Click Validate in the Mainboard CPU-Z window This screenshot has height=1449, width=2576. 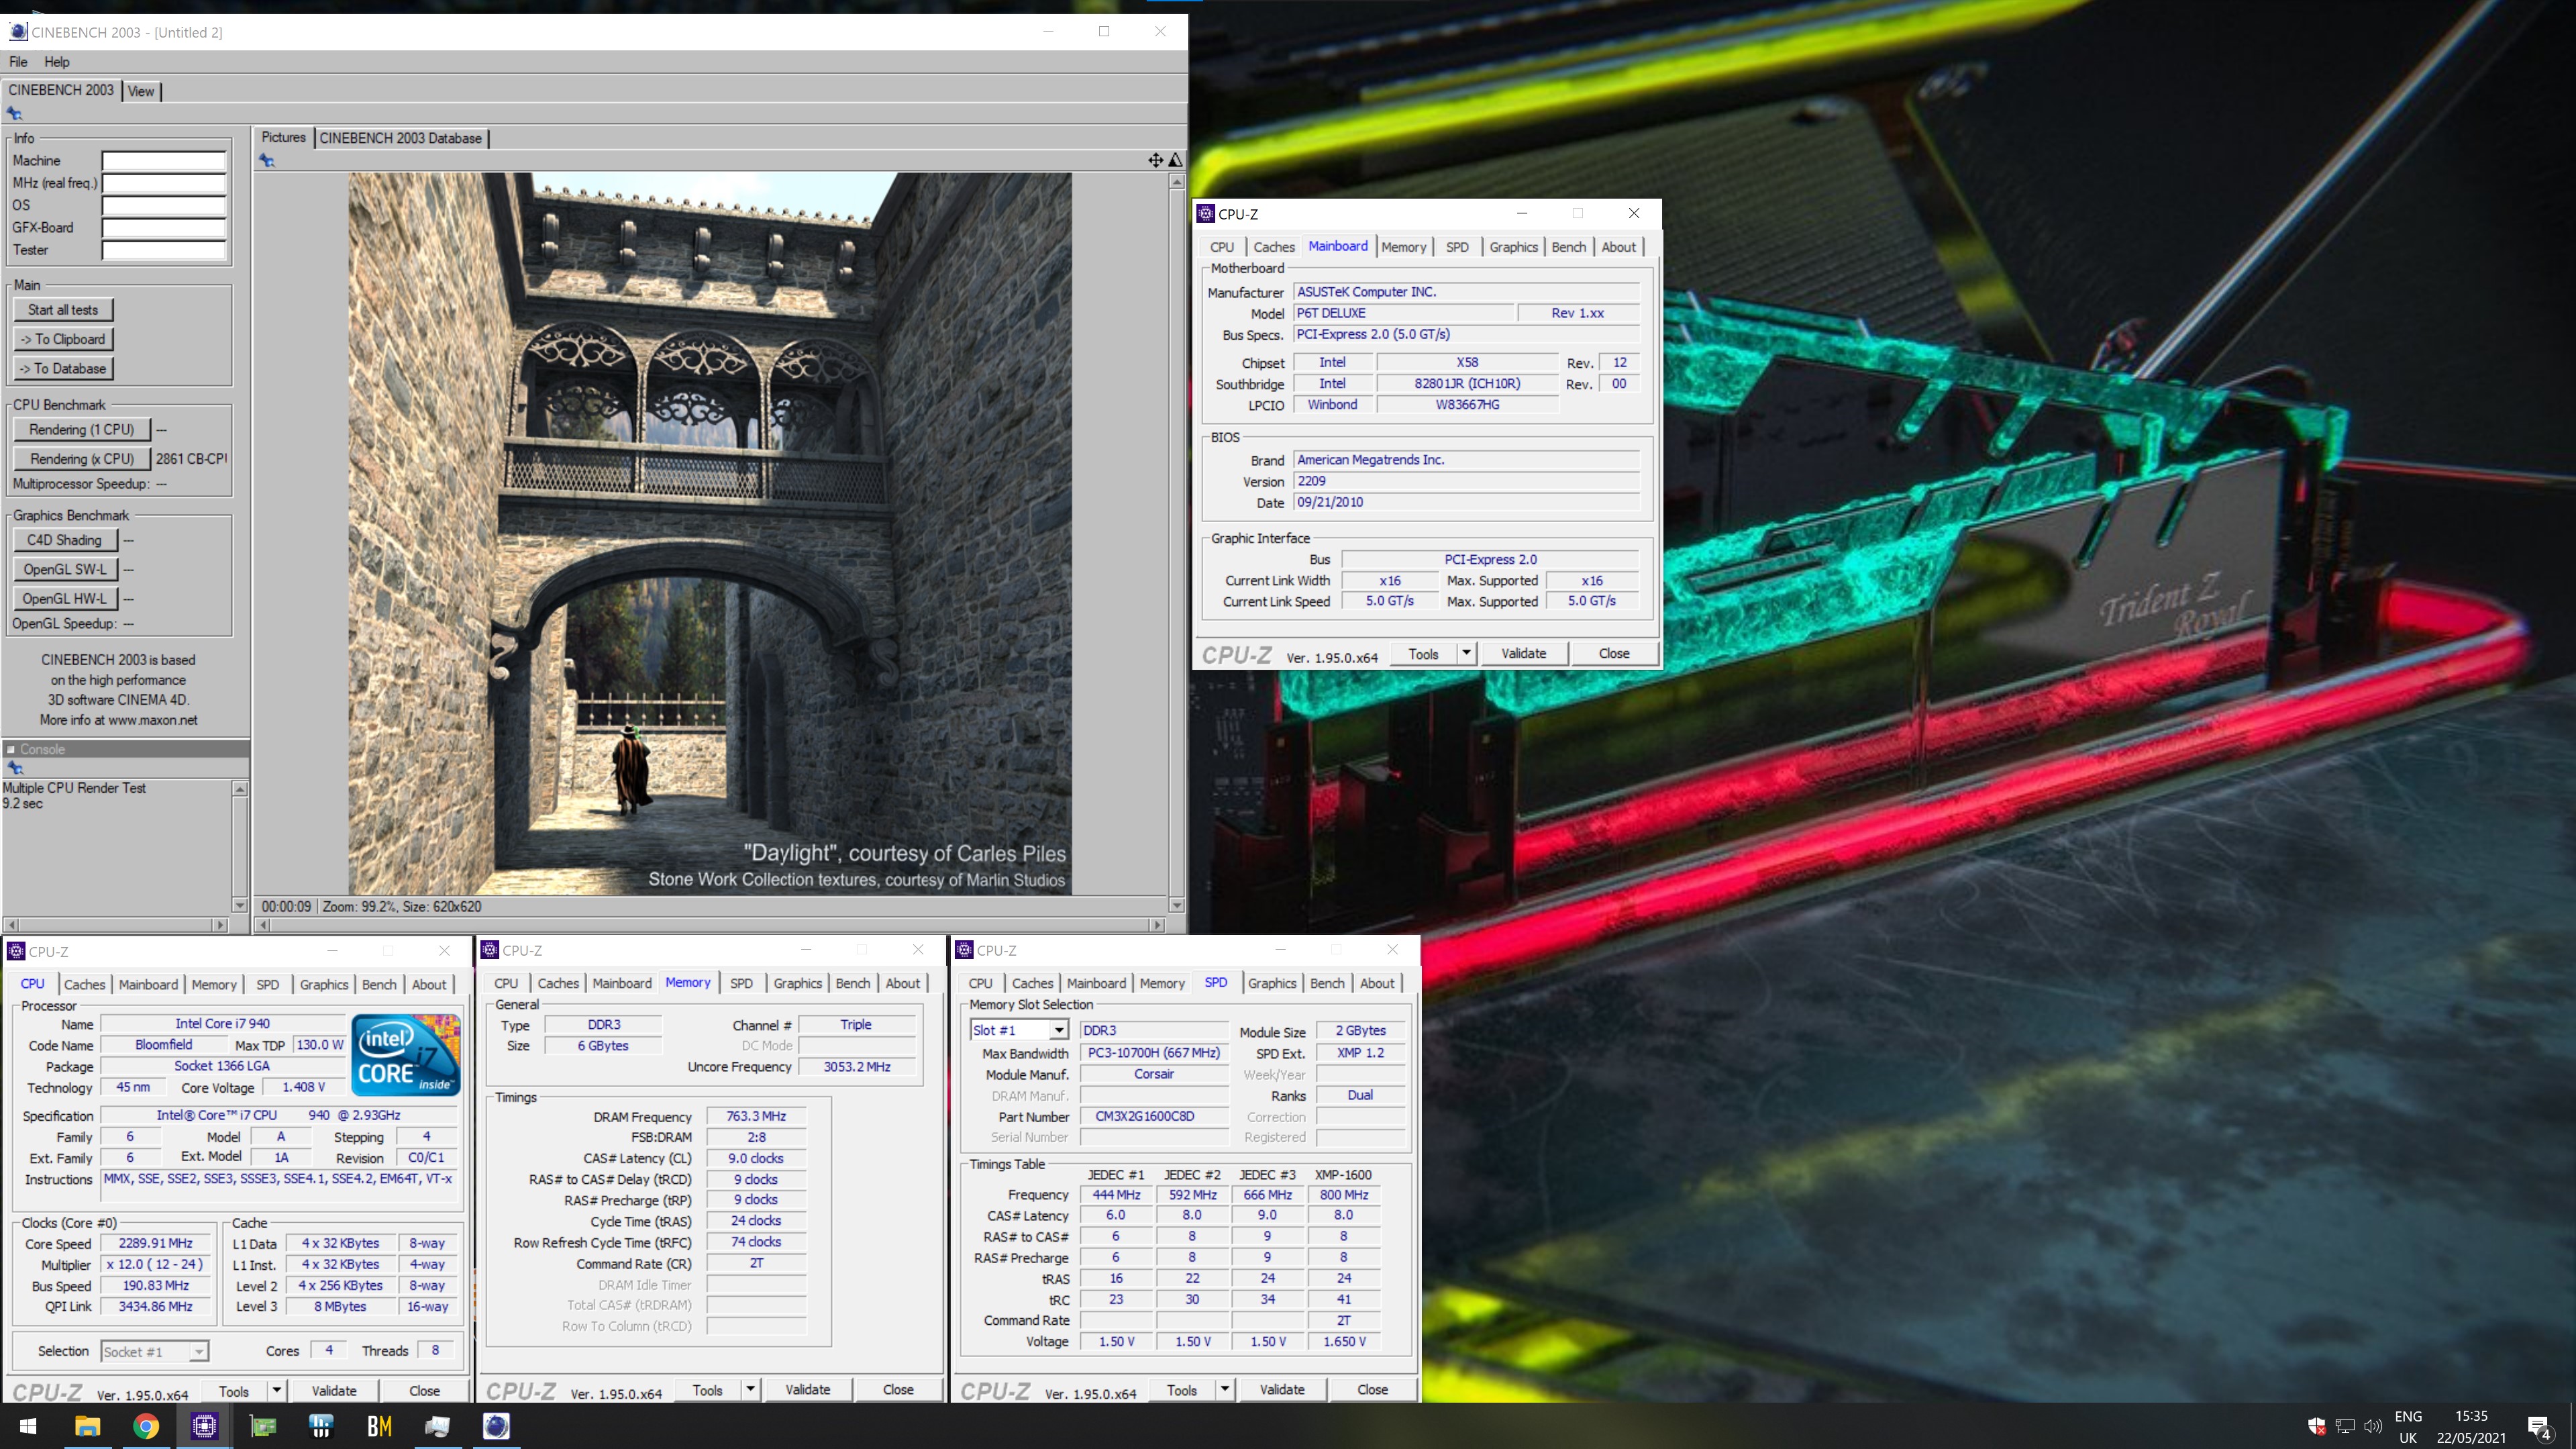click(1523, 653)
